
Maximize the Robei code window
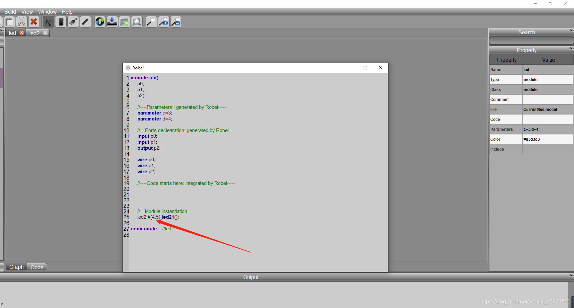click(365, 68)
